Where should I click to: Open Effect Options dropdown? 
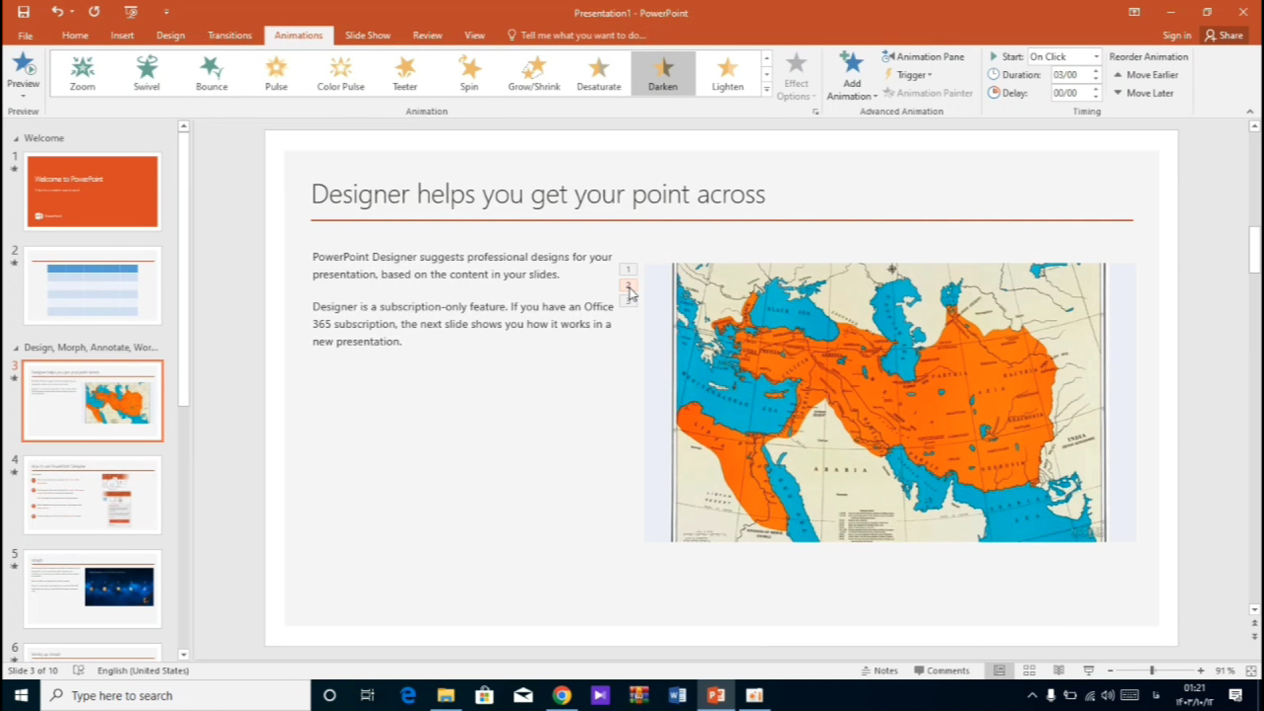(796, 76)
